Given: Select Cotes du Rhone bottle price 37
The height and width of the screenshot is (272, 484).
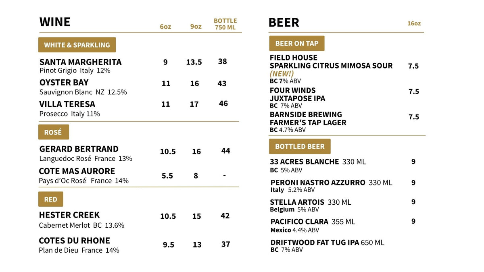Looking at the screenshot, I should [226, 244].
